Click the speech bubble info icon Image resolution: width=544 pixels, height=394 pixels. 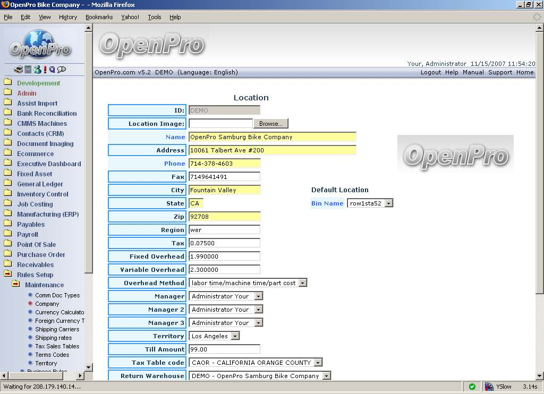62,70
